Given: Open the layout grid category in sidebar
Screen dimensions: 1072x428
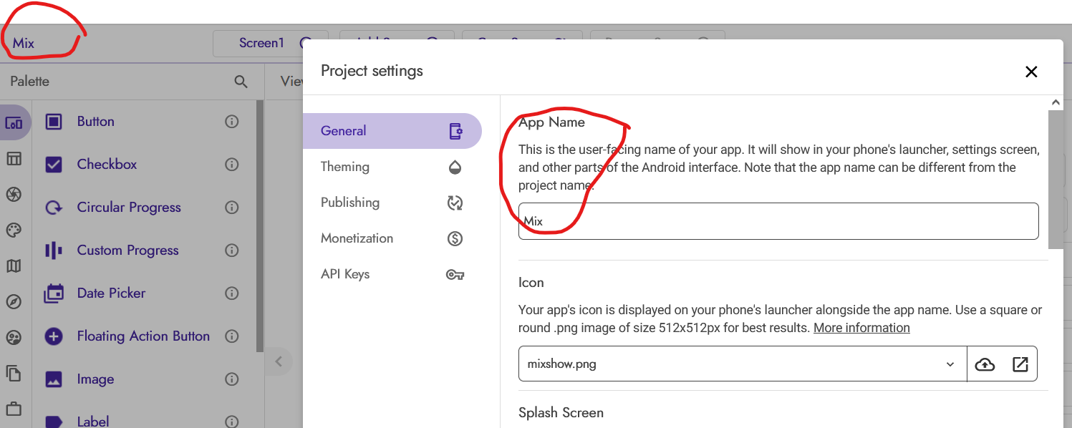Looking at the screenshot, I should [x=14, y=158].
